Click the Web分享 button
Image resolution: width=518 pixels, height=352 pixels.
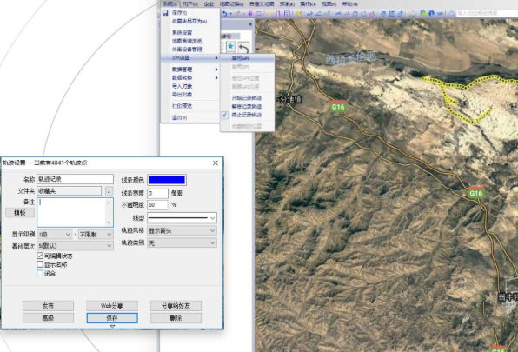point(112,306)
